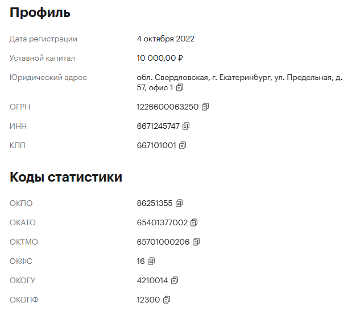Click the Профиль section heading
This screenshot has width=356, height=311.
(x=40, y=12)
